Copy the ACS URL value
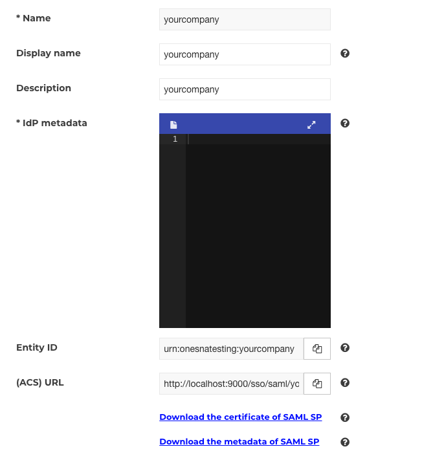Viewport: 422px width, 460px height. [317, 384]
